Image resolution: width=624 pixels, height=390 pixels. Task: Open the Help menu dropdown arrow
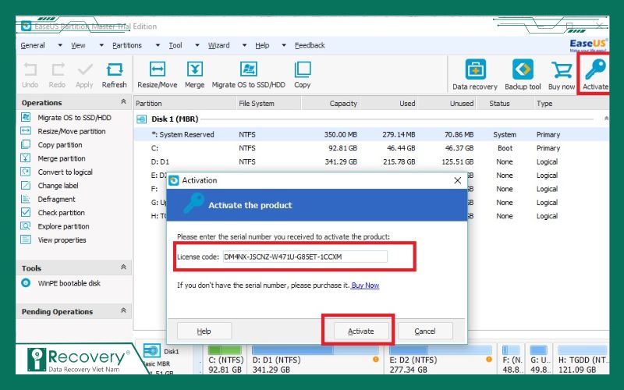pyautogui.click(x=284, y=45)
